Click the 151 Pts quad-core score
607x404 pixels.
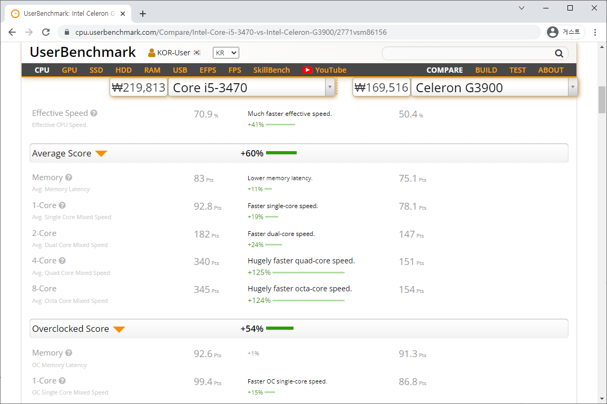tap(411, 262)
